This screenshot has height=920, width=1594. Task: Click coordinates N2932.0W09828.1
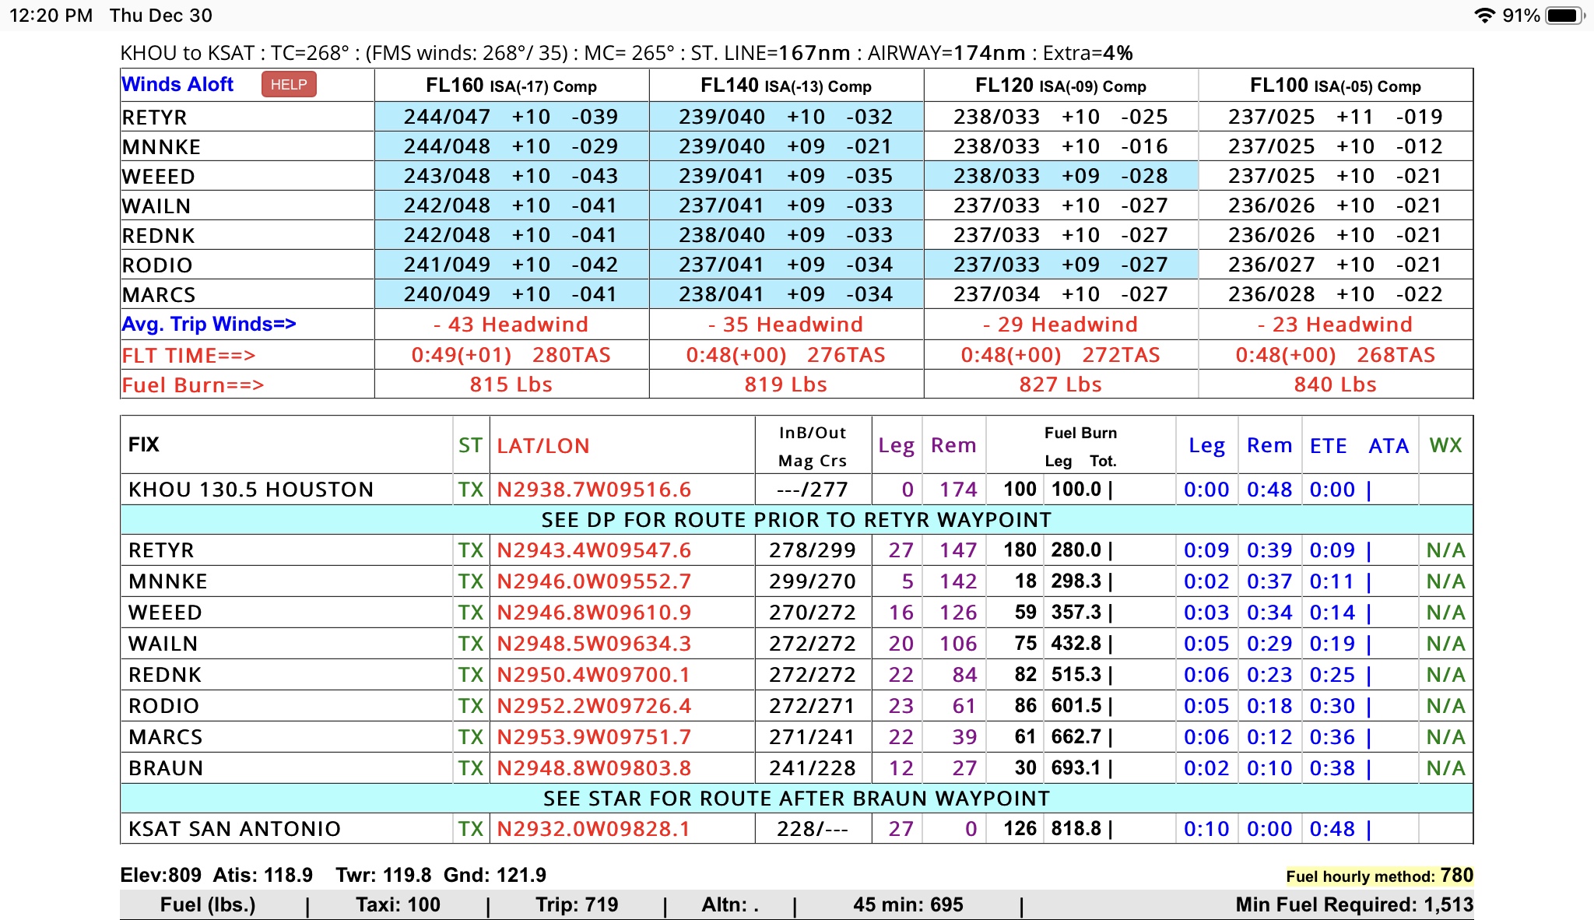(594, 829)
